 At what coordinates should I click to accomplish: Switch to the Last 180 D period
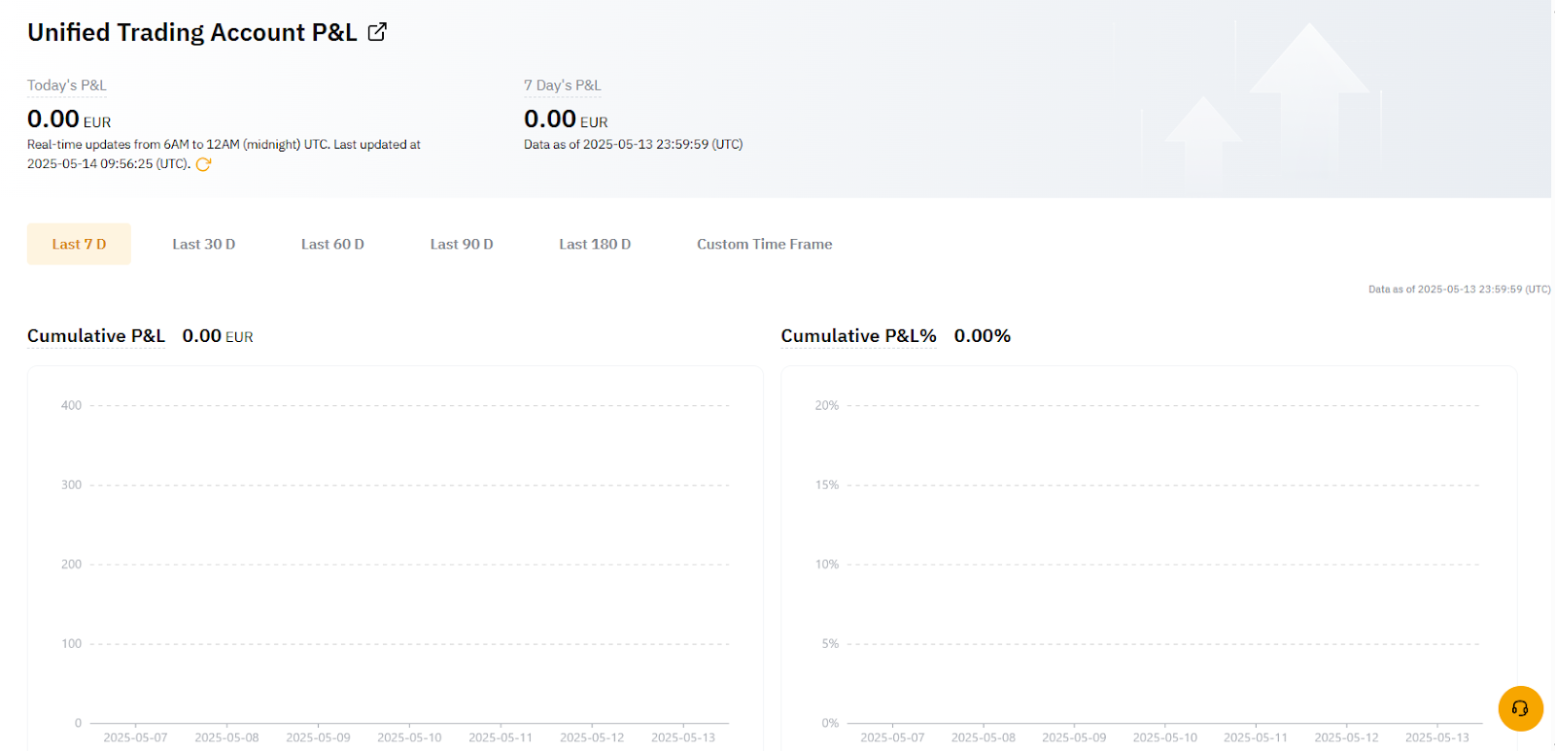[x=595, y=244]
